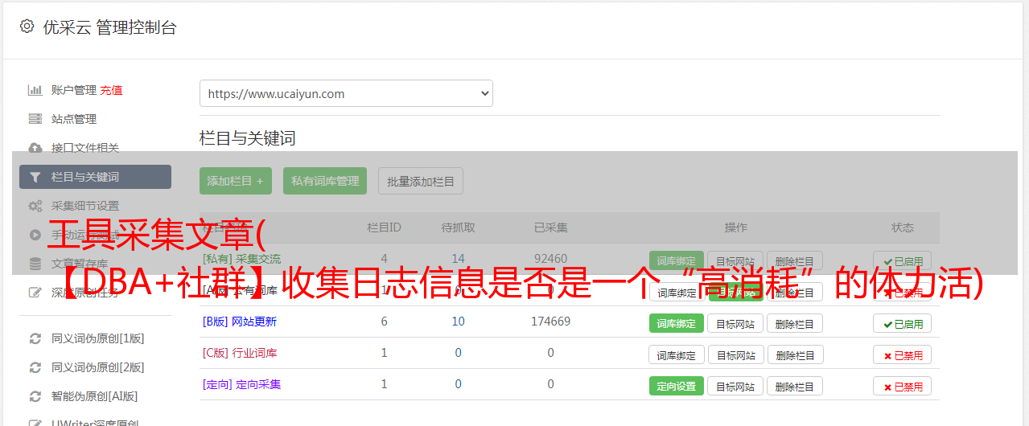Open 采集细节设置 menu item
The height and width of the screenshot is (426, 1029).
tap(85, 206)
